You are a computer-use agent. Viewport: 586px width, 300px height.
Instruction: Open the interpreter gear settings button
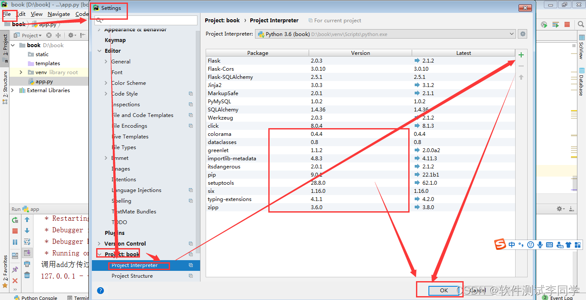click(522, 34)
